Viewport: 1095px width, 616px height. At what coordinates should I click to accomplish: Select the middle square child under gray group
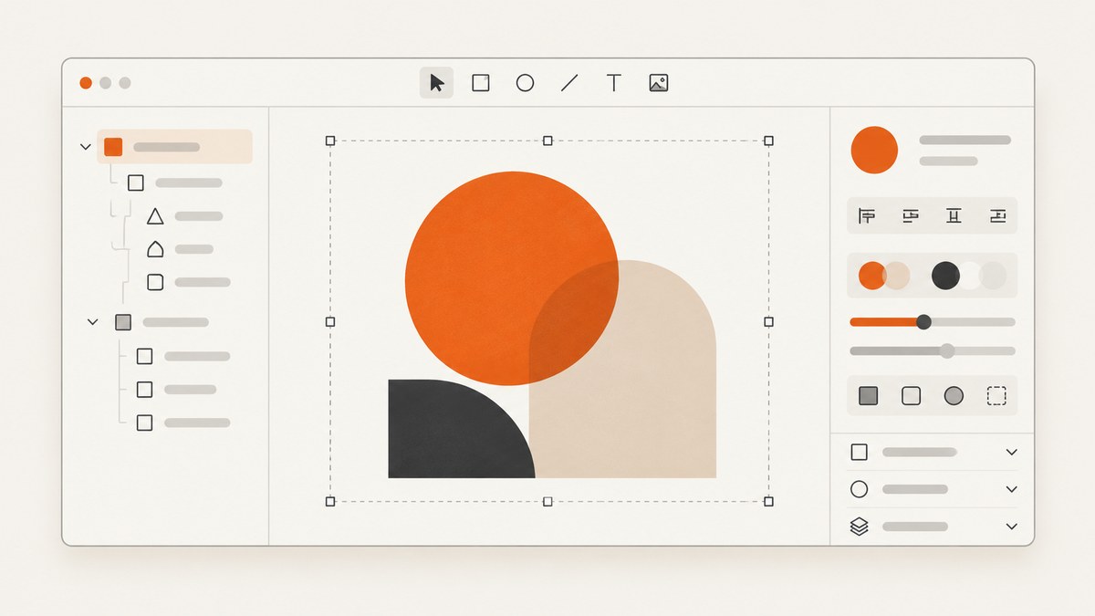click(176, 390)
